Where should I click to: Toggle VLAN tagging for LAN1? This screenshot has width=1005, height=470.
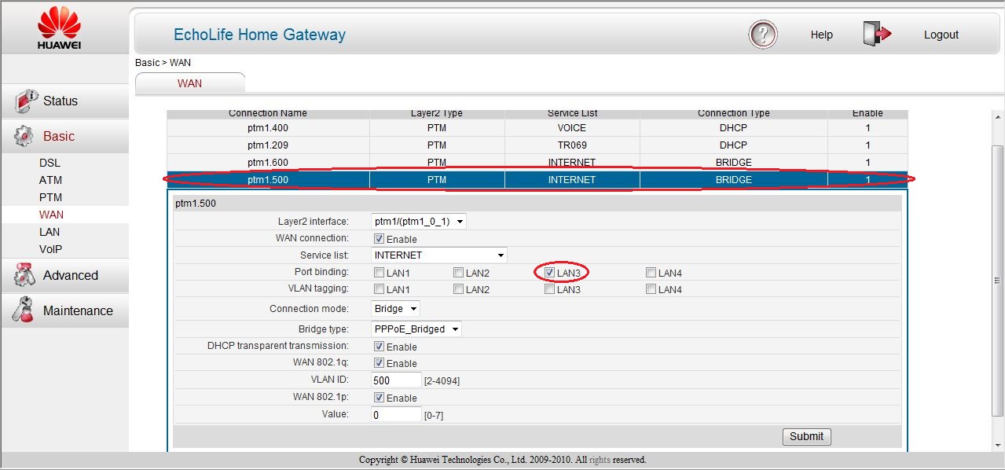(x=379, y=289)
